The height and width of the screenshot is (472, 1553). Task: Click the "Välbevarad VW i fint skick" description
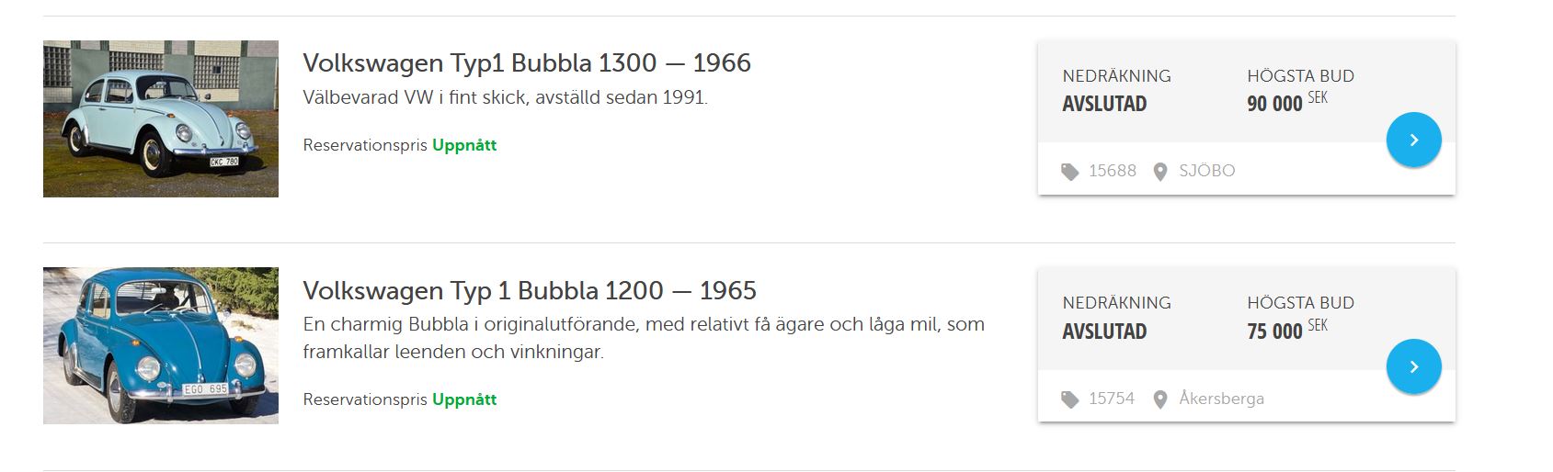pos(505,97)
